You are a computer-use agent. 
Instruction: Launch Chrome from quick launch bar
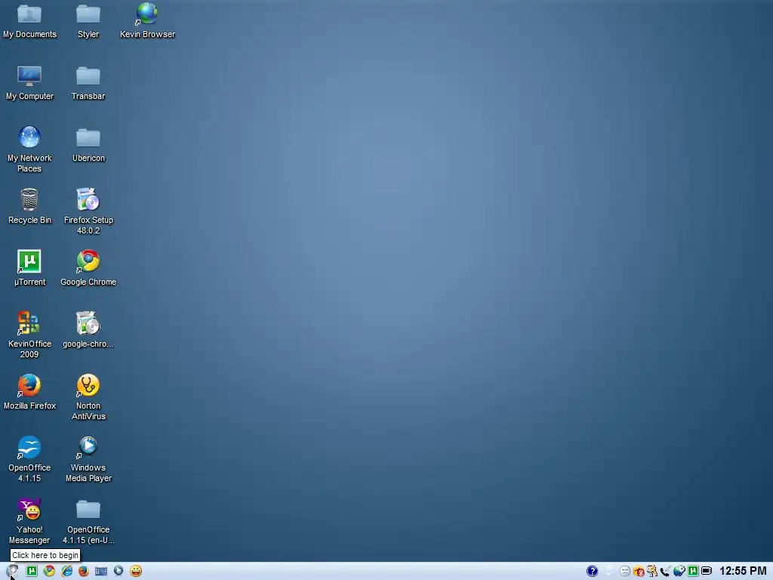click(x=49, y=571)
